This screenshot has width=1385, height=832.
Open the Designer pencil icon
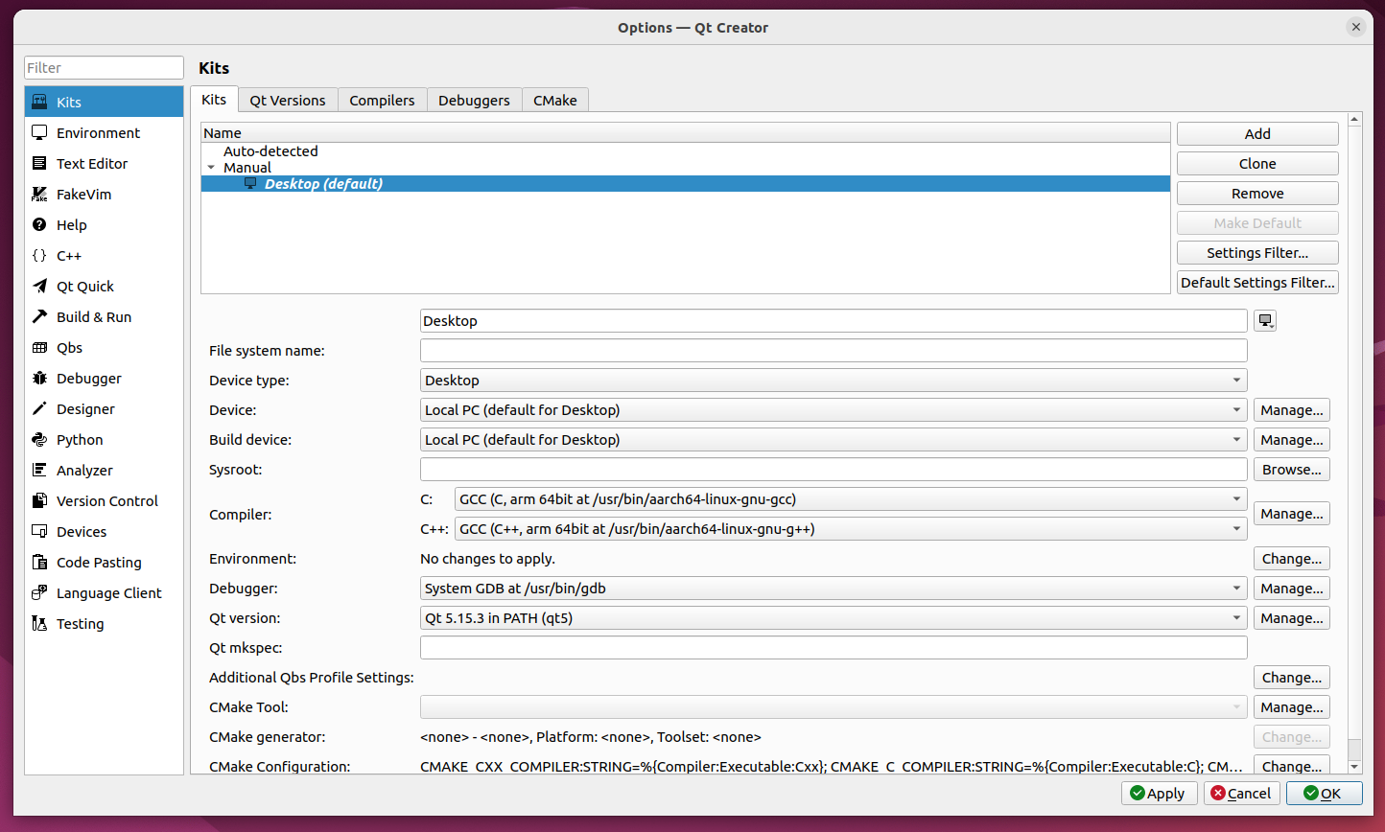39,408
